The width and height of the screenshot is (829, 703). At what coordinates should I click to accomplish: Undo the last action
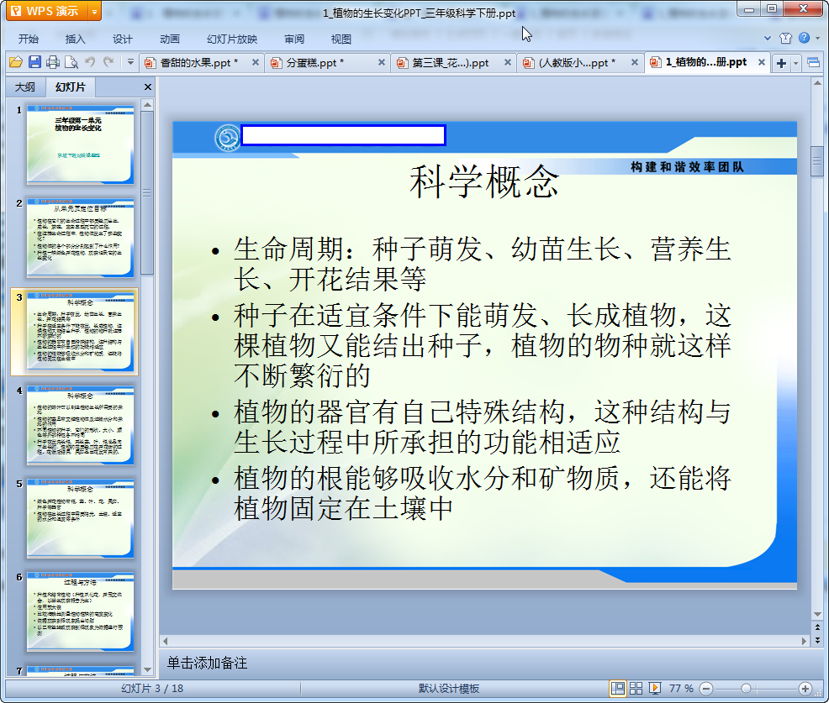[91, 62]
